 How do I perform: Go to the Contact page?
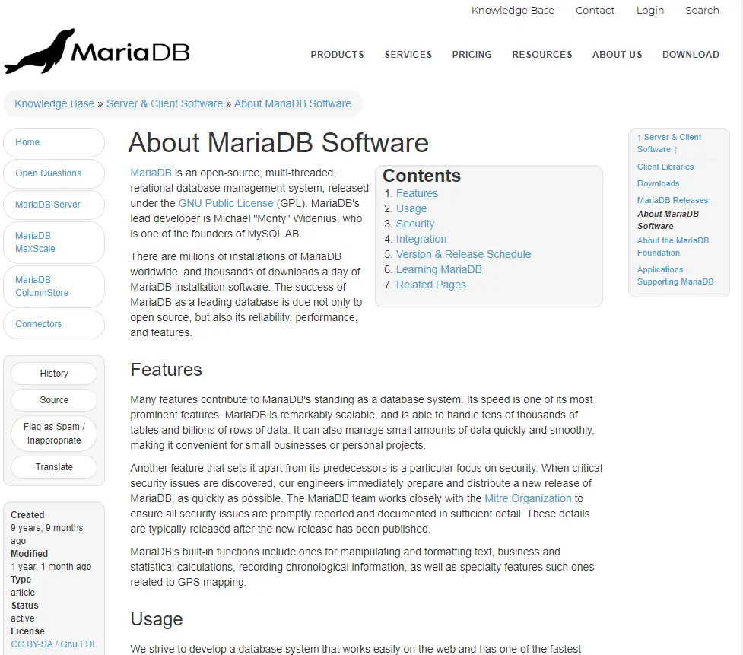point(595,11)
